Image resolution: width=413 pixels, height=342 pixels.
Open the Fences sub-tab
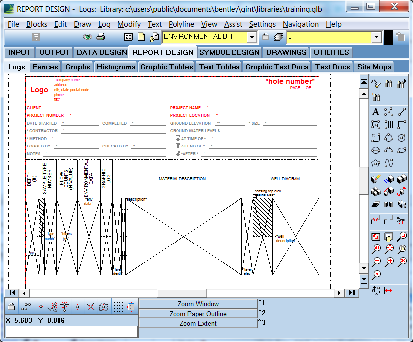point(45,67)
